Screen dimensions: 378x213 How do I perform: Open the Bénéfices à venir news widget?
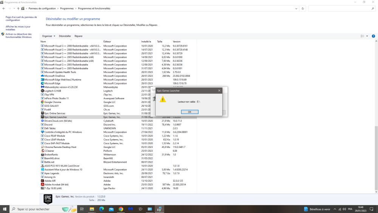click(317, 209)
